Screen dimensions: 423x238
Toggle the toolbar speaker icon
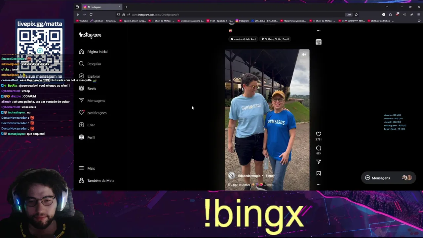point(404,15)
